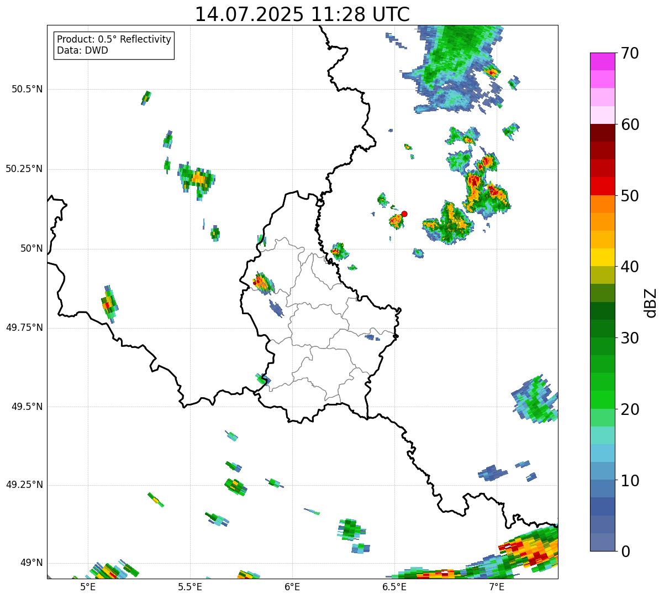
Task: Click the 60 colorbar tick label
Action: tap(629, 124)
